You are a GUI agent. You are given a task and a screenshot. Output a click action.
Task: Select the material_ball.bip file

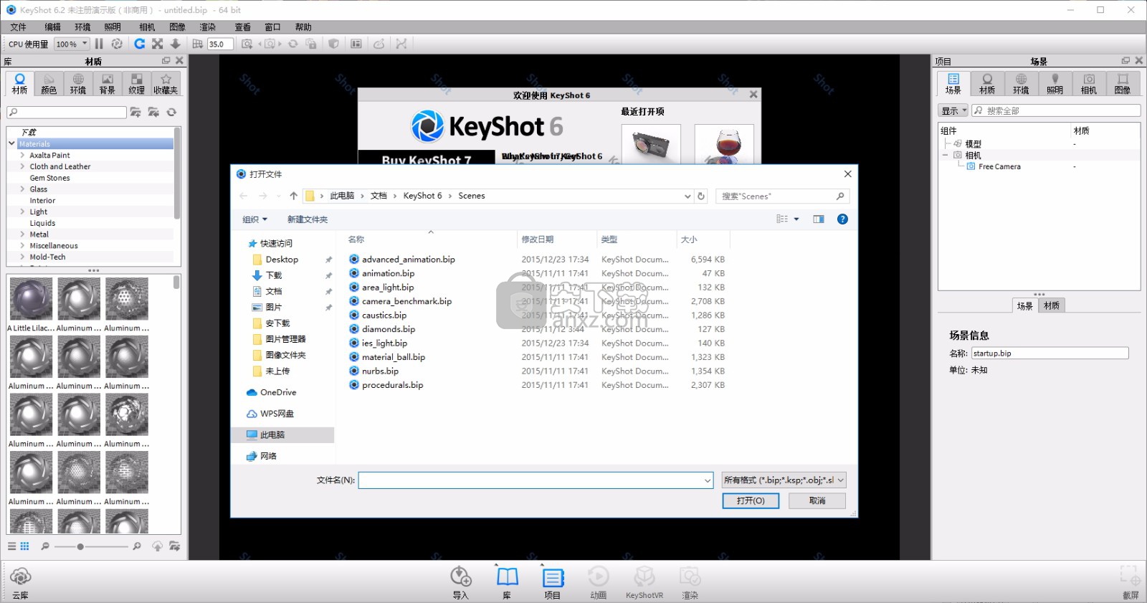click(393, 357)
